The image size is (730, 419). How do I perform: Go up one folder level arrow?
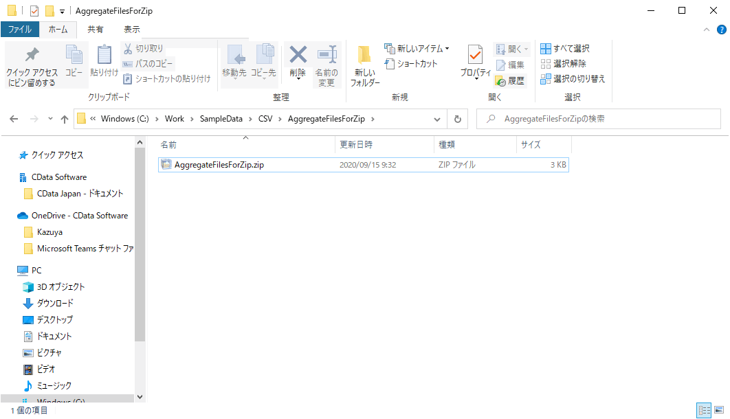(x=64, y=119)
